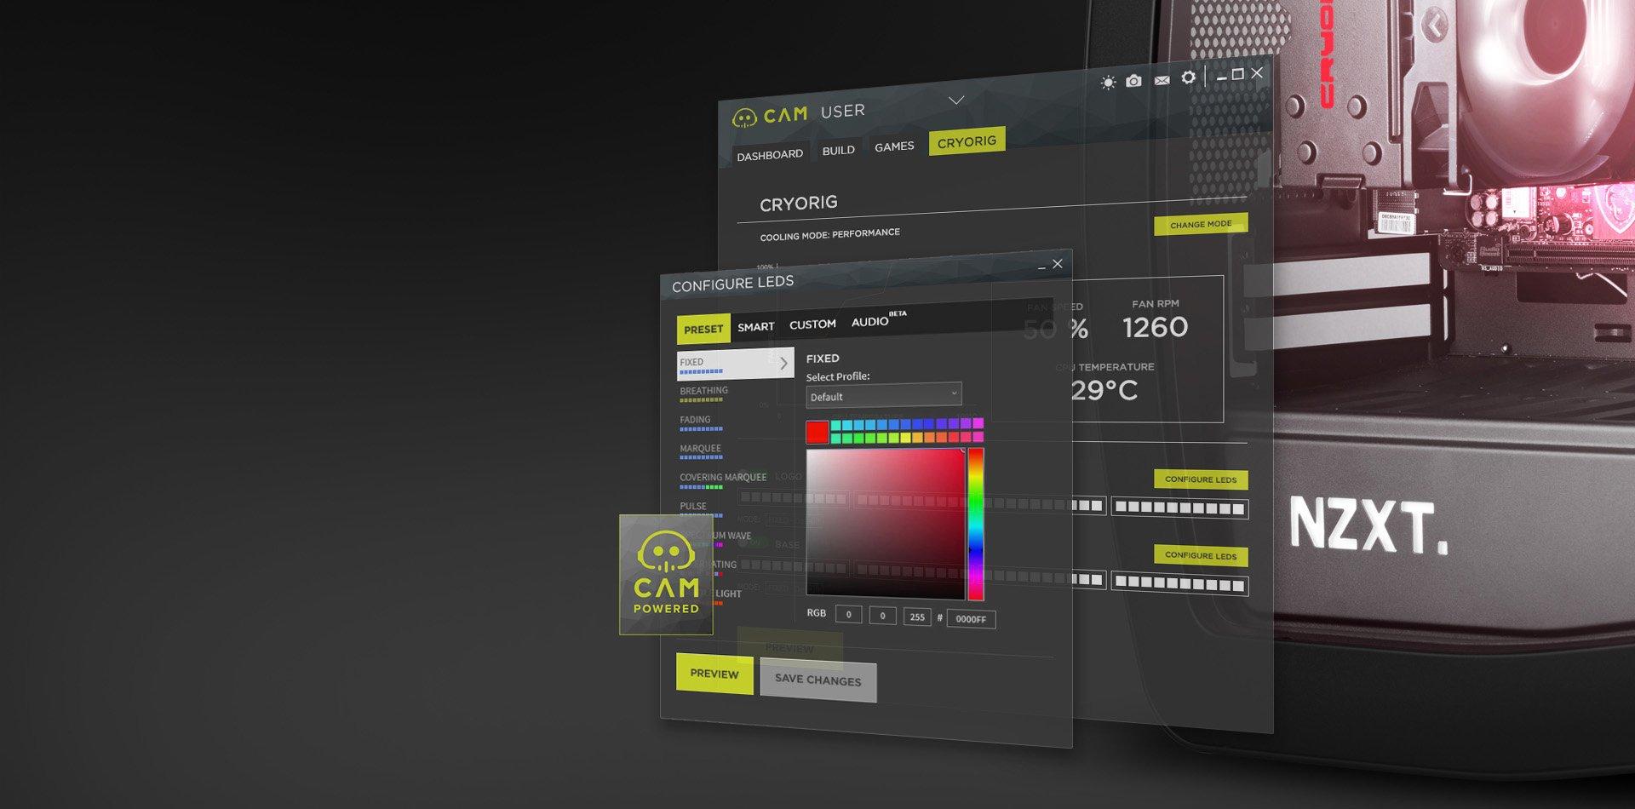Open the envelope mail icon in CAM window
Image resolution: width=1635 pixels, height=809 pixels.
[x=1162, y=80]
